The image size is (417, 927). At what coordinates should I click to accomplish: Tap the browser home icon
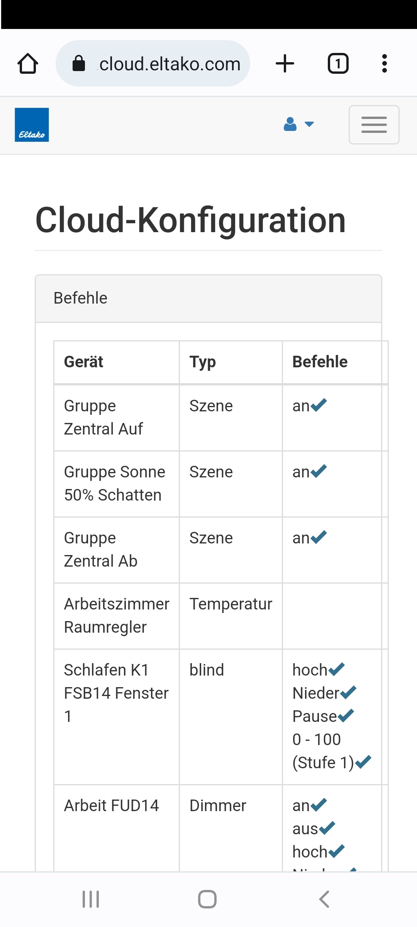(x=28, y=64)
